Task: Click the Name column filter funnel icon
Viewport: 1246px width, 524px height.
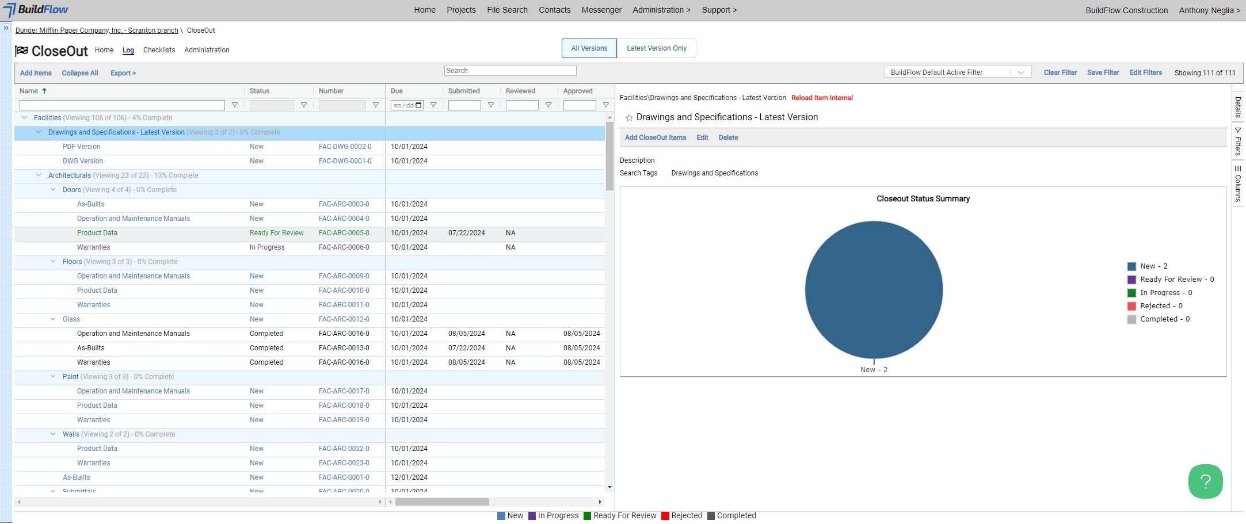Action: click(235, 105)
